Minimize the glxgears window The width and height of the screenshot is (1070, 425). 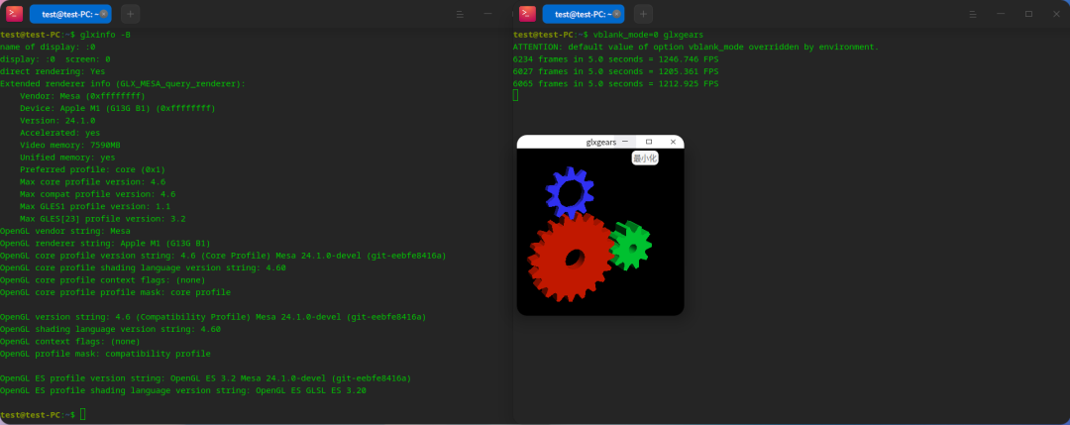click(624, 142)
